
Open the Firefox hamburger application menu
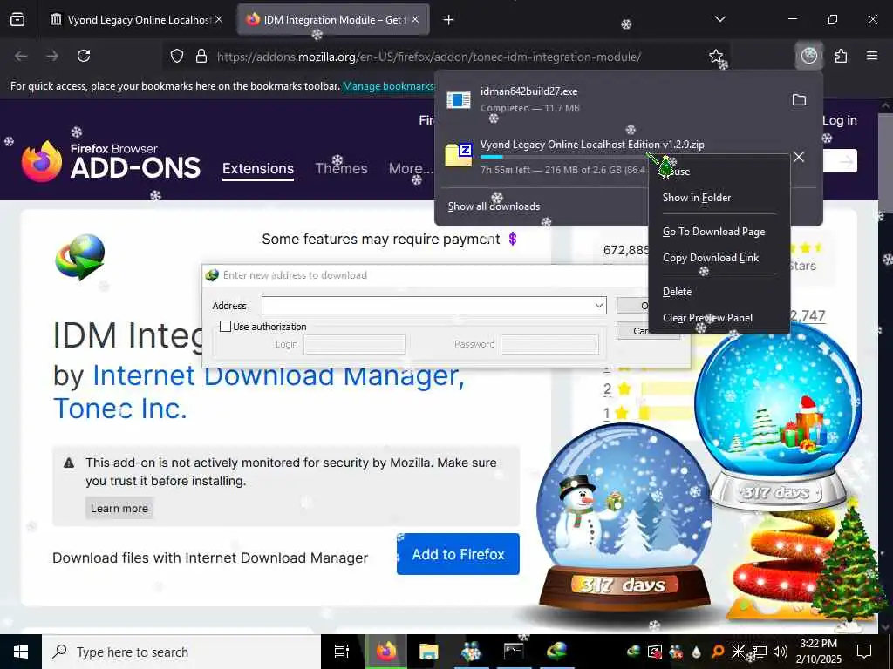[x=872, y=56]
